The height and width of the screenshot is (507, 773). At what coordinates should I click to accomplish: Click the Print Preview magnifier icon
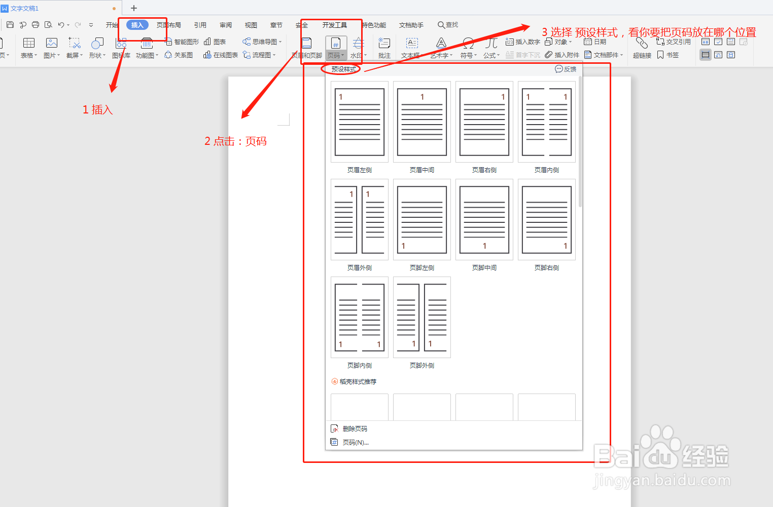48,24
